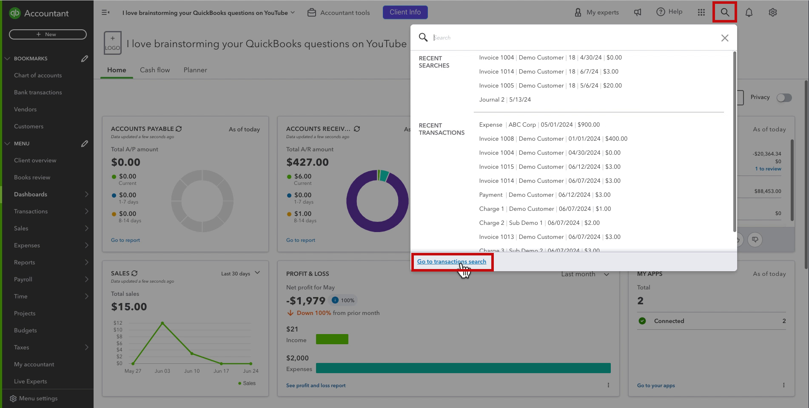Focus the Search input field
Screen dimensions: 809x408
point(574,38)
